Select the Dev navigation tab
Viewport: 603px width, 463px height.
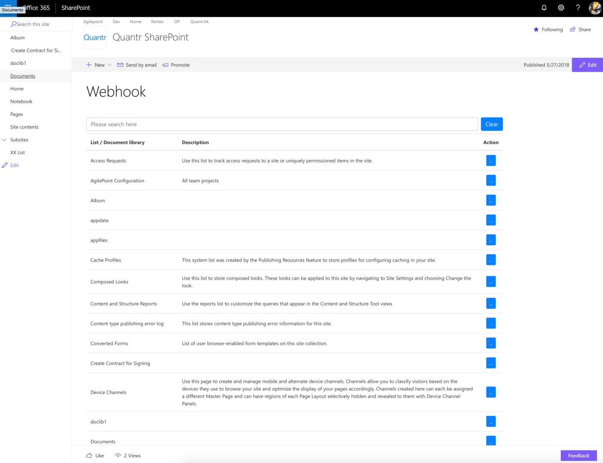(x=116, y=21)
